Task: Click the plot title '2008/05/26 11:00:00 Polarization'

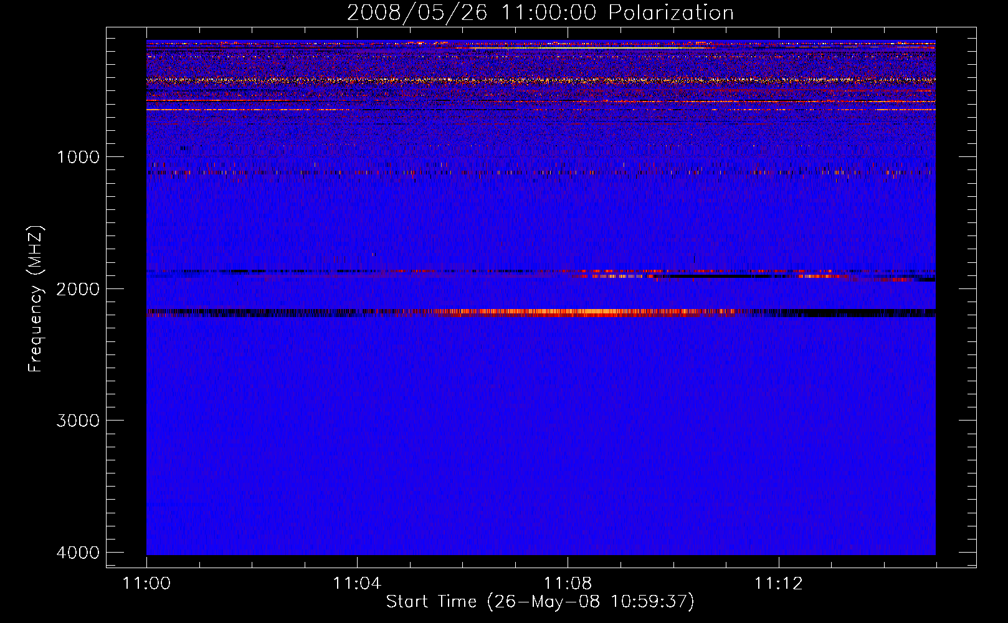Action: [x=540, y=12]
